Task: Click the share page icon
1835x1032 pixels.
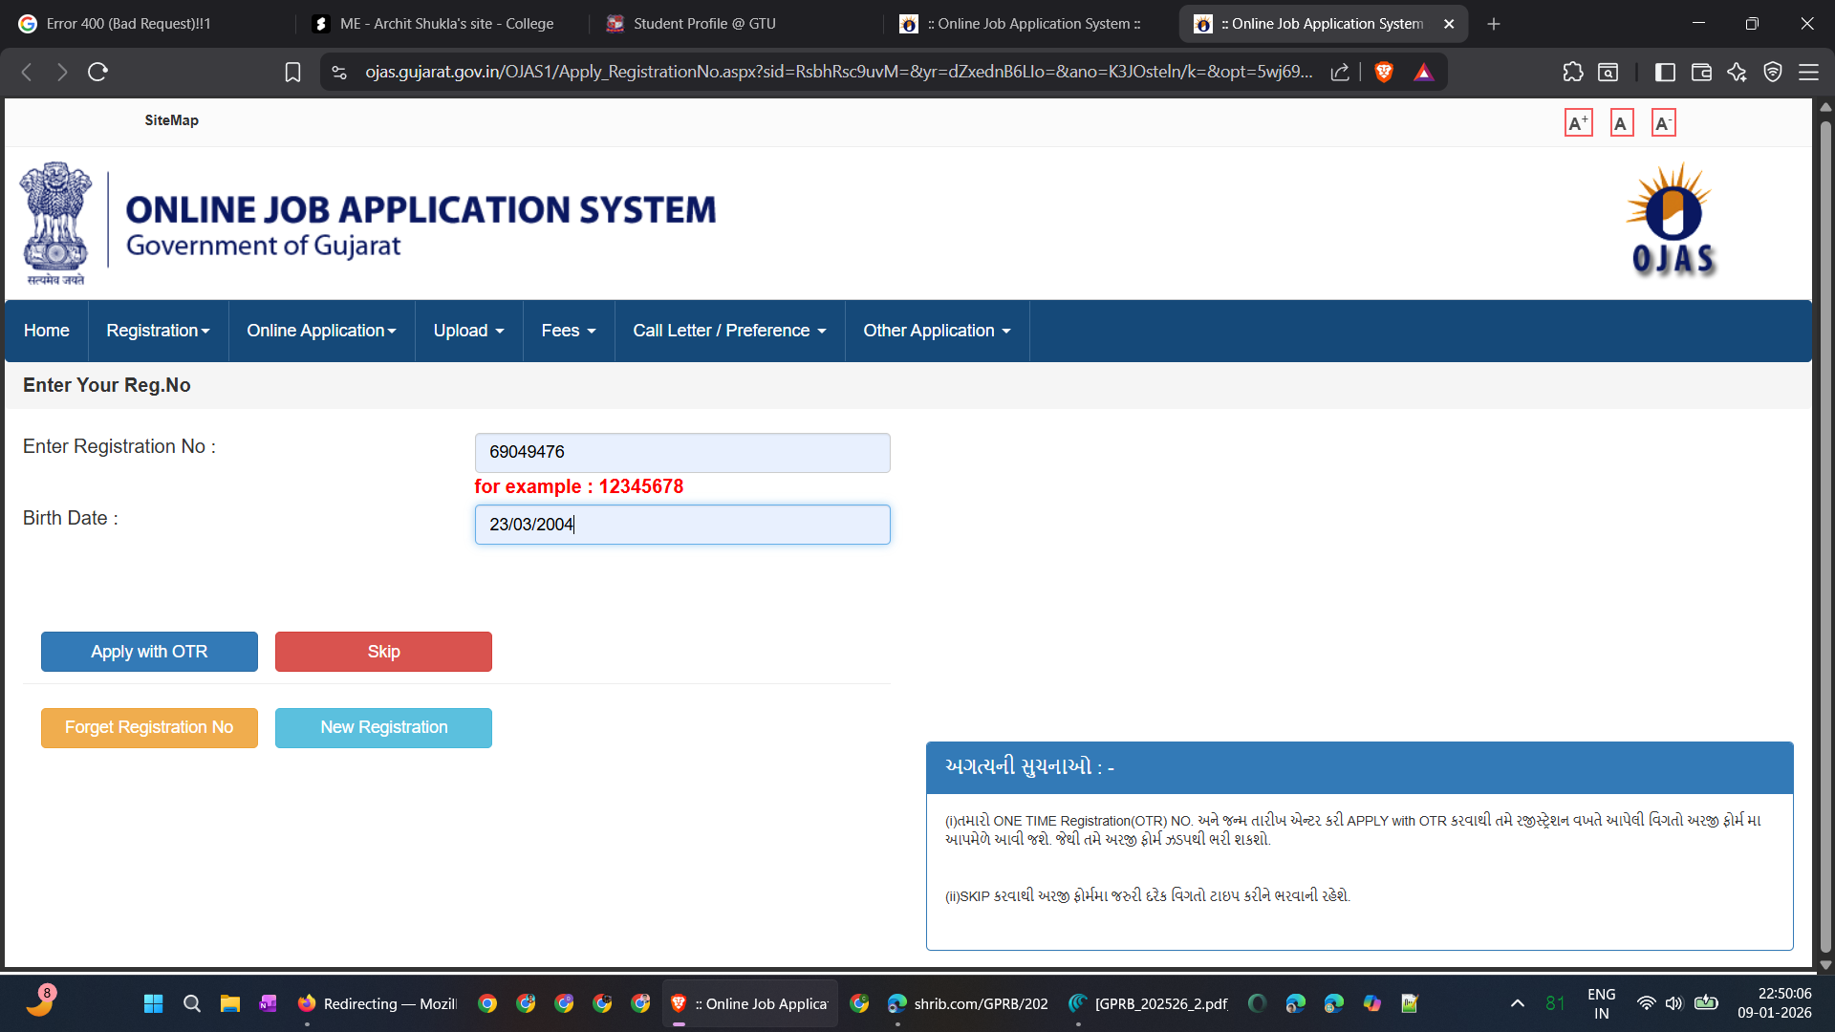Action: tap(1340, 72)
